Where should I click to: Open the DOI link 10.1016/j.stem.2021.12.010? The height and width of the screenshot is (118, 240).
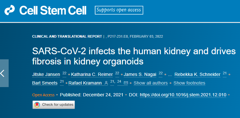183,95
